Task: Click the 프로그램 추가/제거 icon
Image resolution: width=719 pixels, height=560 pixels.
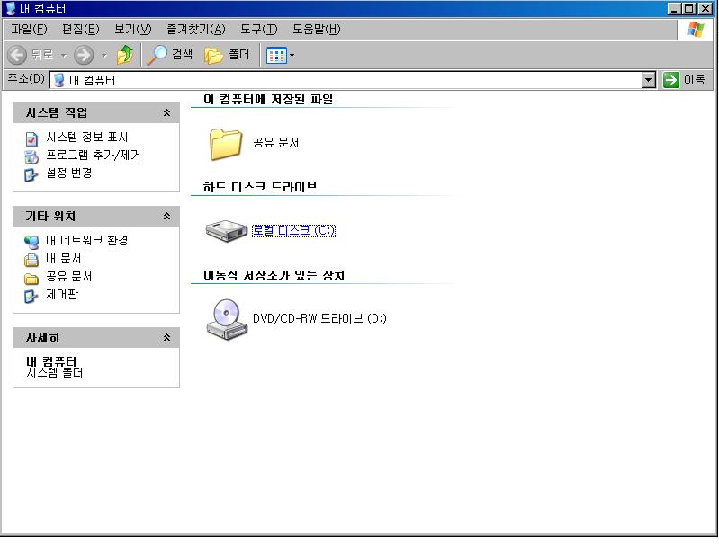Action: pos(31,156)
